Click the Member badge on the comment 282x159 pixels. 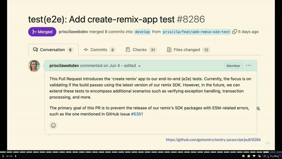click(233, 65)
